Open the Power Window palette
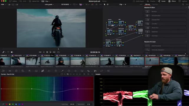Image resolution: width=189 pixels, height=106 pixels. pyautogui.click(x=69, y=71)
